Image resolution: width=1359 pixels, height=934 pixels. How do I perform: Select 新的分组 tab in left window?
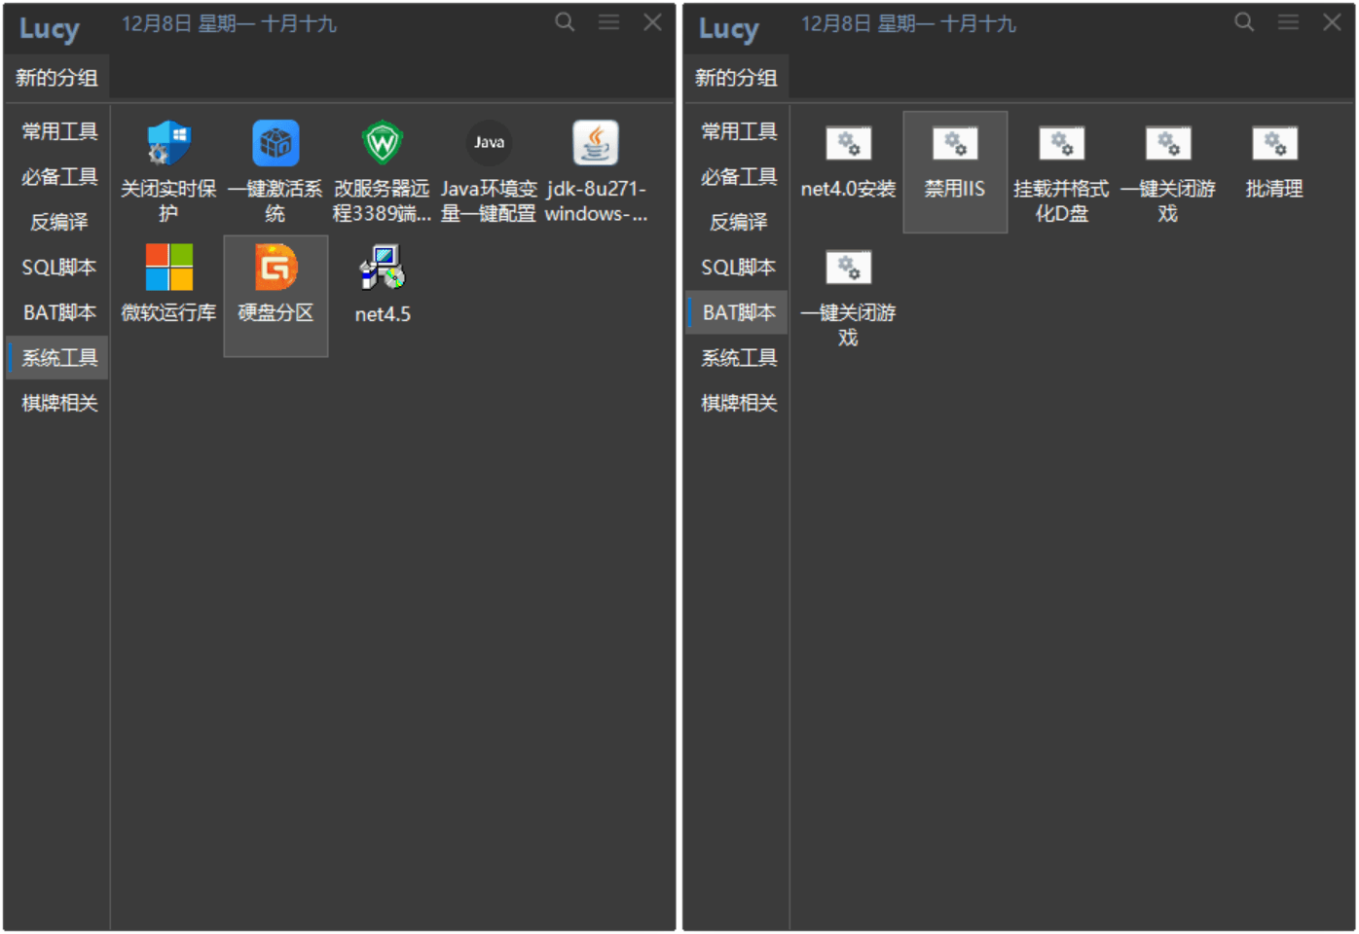click(x=56, y=78)
